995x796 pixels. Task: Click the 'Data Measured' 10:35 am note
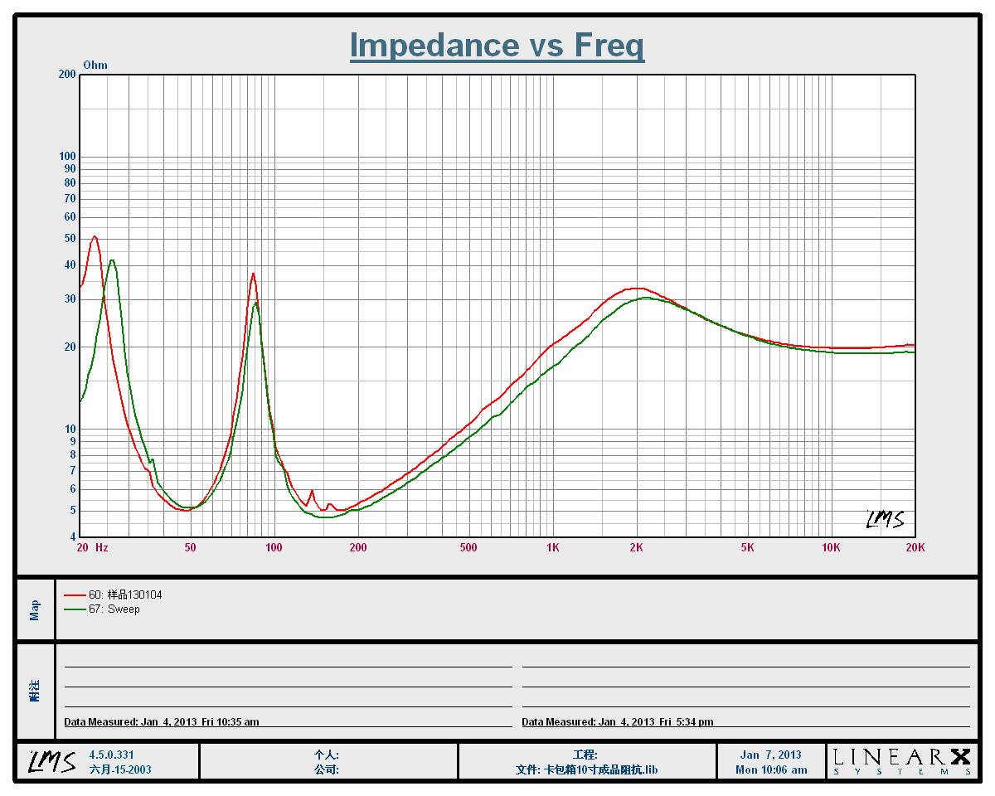coord(162,722)
